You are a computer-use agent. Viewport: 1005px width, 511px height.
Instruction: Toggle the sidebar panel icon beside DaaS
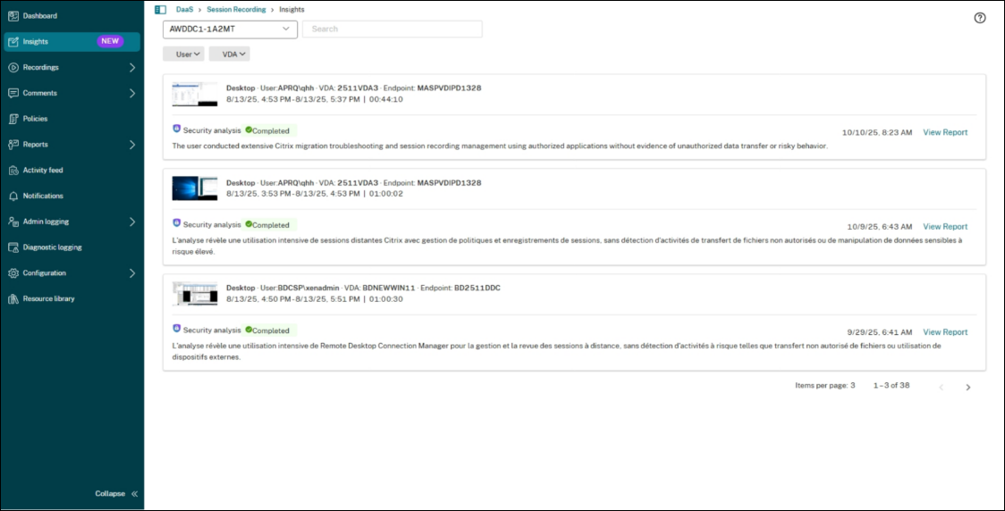pos(160,10)
